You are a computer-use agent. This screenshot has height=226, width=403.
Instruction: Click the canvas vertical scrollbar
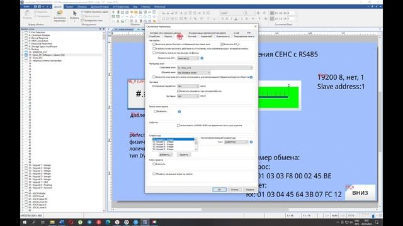pos(380,121)
